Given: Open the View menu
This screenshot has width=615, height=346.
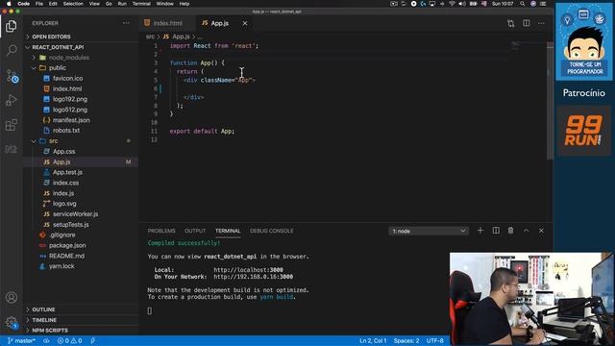Looking at the screenshot, I should [x=94, y=4].
